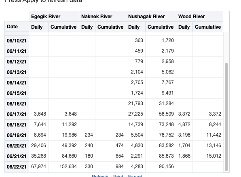Click the Refresh link below the table
This screenshot has width=241, height=177.
tap(100, 176)
